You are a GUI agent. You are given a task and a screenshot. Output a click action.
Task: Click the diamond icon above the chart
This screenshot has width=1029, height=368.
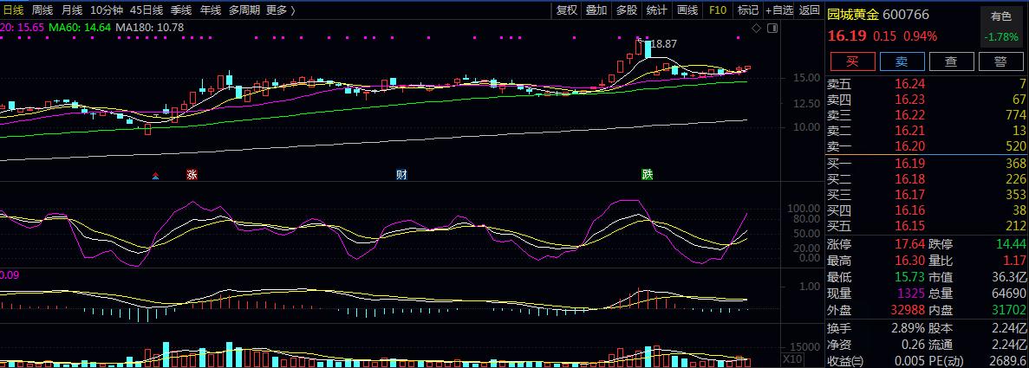[x=756, y=29]
